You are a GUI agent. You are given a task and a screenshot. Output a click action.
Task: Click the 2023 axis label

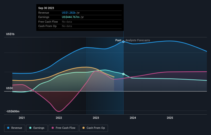coord(96,118)
